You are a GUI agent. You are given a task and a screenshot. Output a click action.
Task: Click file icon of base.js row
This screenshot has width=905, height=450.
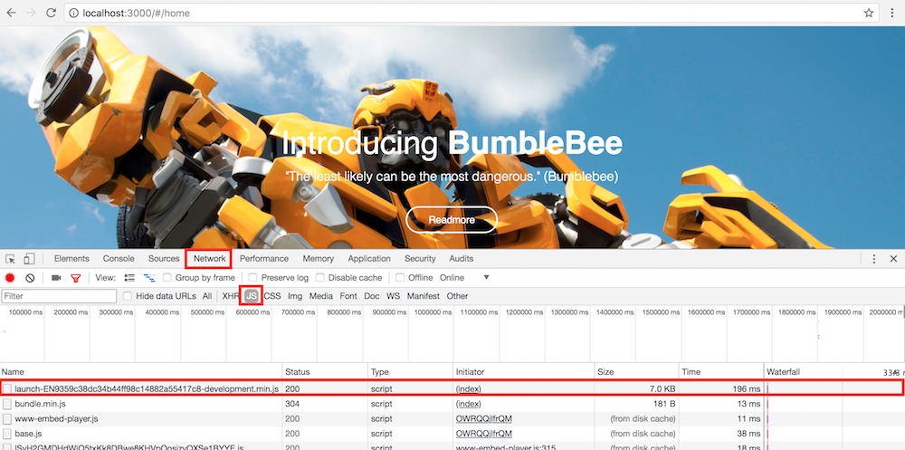click(x=7, y=433)
